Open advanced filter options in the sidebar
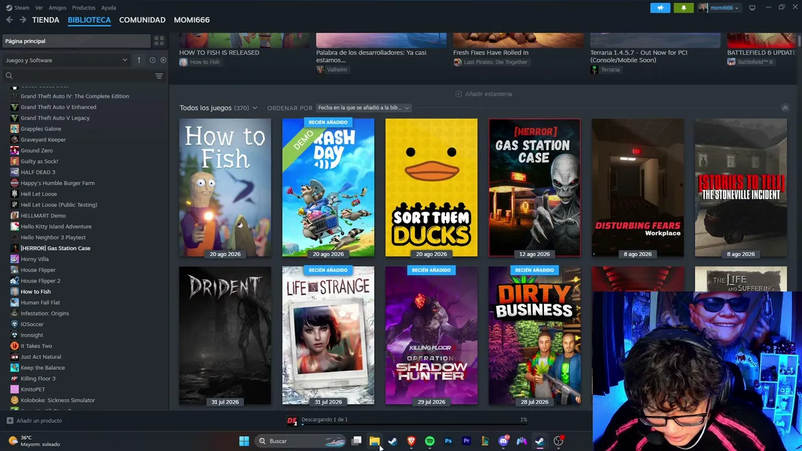The image size is (802, 451). point(159,76)
